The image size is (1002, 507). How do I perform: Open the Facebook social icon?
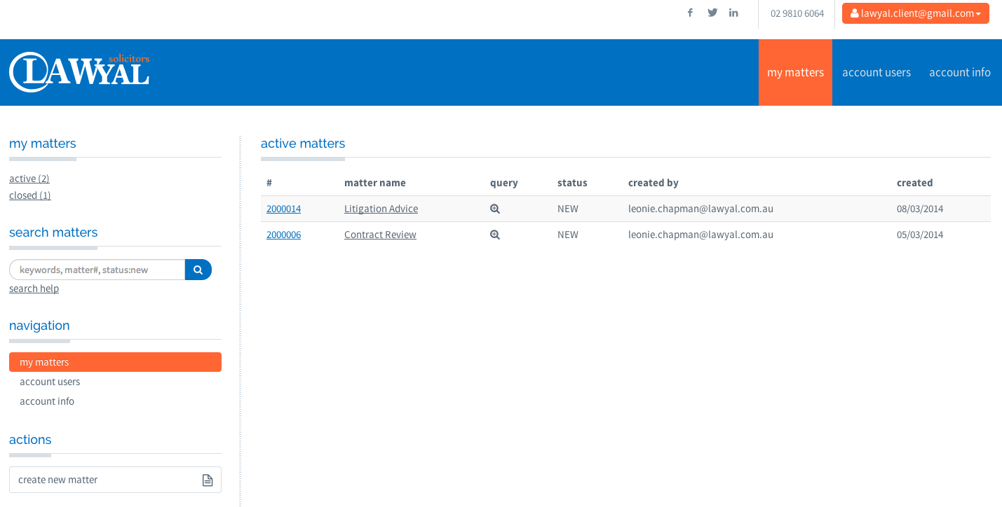pos(690,13)
